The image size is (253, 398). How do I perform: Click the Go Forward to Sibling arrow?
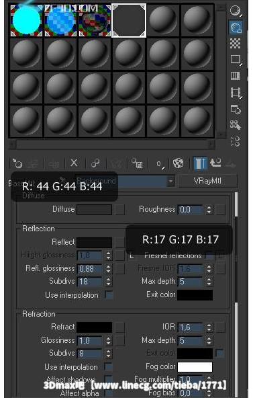tap(230, 164)
